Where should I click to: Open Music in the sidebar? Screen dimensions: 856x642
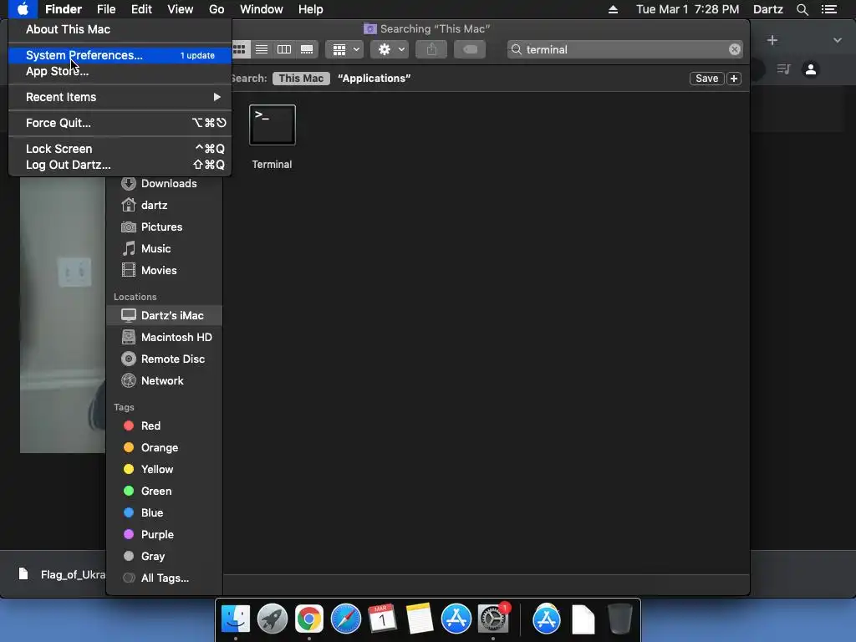165,249
